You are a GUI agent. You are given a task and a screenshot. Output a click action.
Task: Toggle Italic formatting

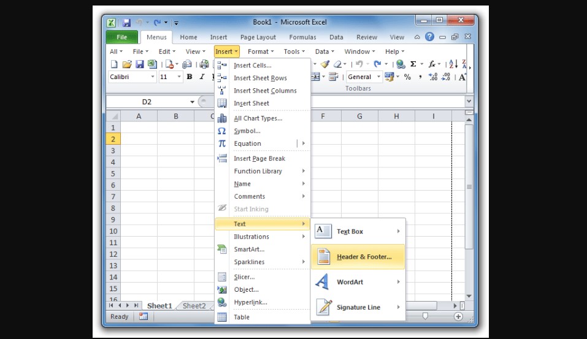click(202, 77)
